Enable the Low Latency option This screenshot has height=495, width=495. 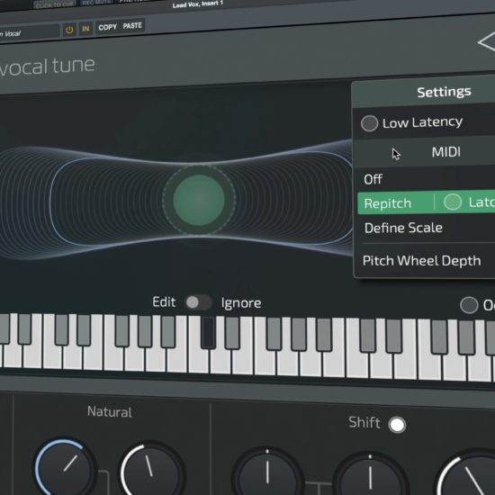[x=369, y=123]
